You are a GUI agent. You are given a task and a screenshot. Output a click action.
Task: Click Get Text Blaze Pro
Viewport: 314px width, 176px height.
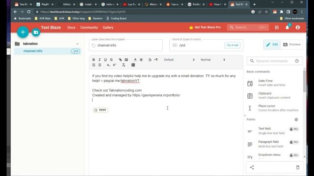click(x=205, y=27)
